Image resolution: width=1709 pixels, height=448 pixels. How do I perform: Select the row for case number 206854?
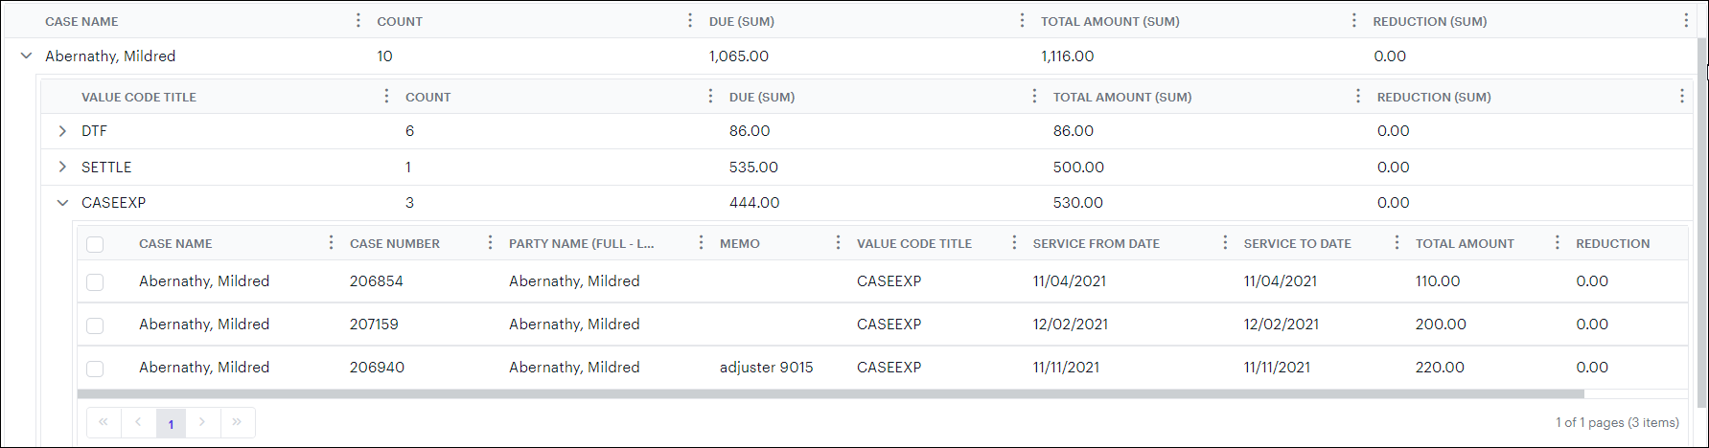click(95, 282)
